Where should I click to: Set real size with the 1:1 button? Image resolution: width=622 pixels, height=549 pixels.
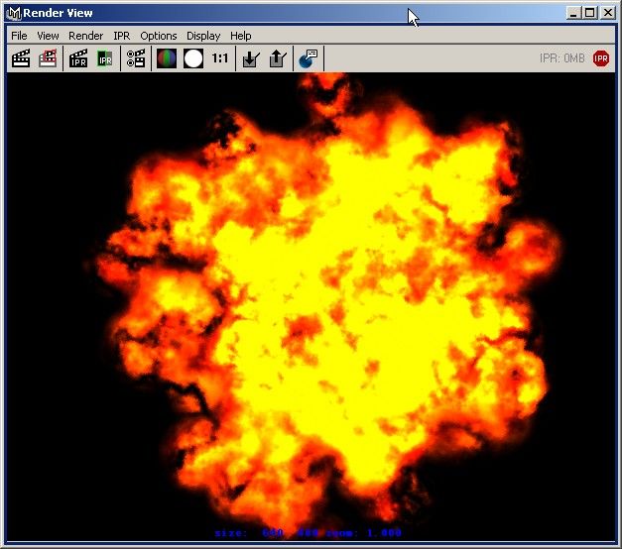click(x=219, y=58)
